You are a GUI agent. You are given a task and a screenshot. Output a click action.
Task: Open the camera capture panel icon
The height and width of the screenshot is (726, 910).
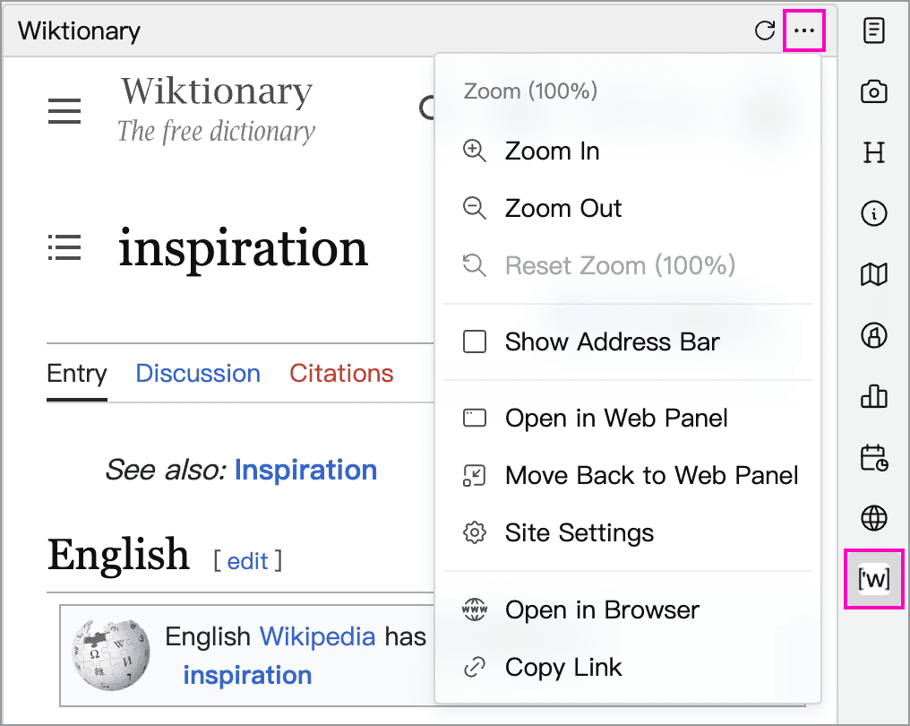pyautogui.click(x=873, y=91)
